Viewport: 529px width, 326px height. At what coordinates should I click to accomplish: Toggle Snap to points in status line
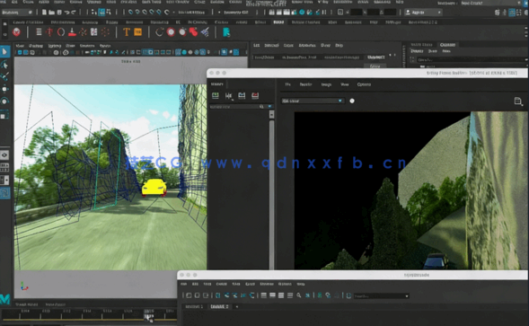coord(145,13)
